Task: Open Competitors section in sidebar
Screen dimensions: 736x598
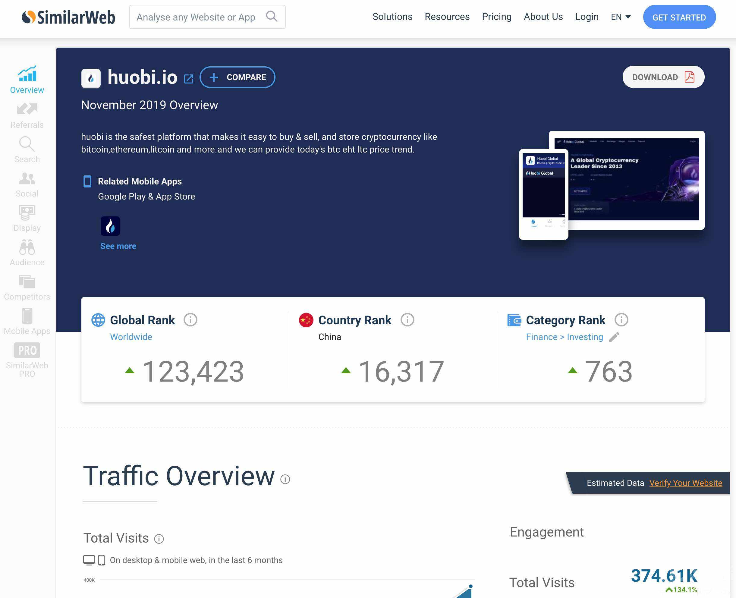Action: (x=27, y=288)
